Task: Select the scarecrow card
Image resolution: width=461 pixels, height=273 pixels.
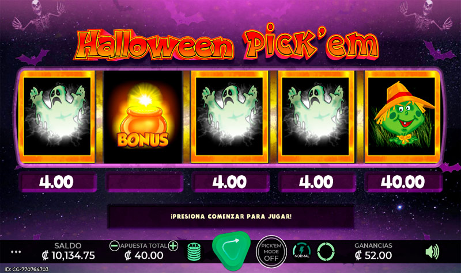Action: click(x=402, y=117)
